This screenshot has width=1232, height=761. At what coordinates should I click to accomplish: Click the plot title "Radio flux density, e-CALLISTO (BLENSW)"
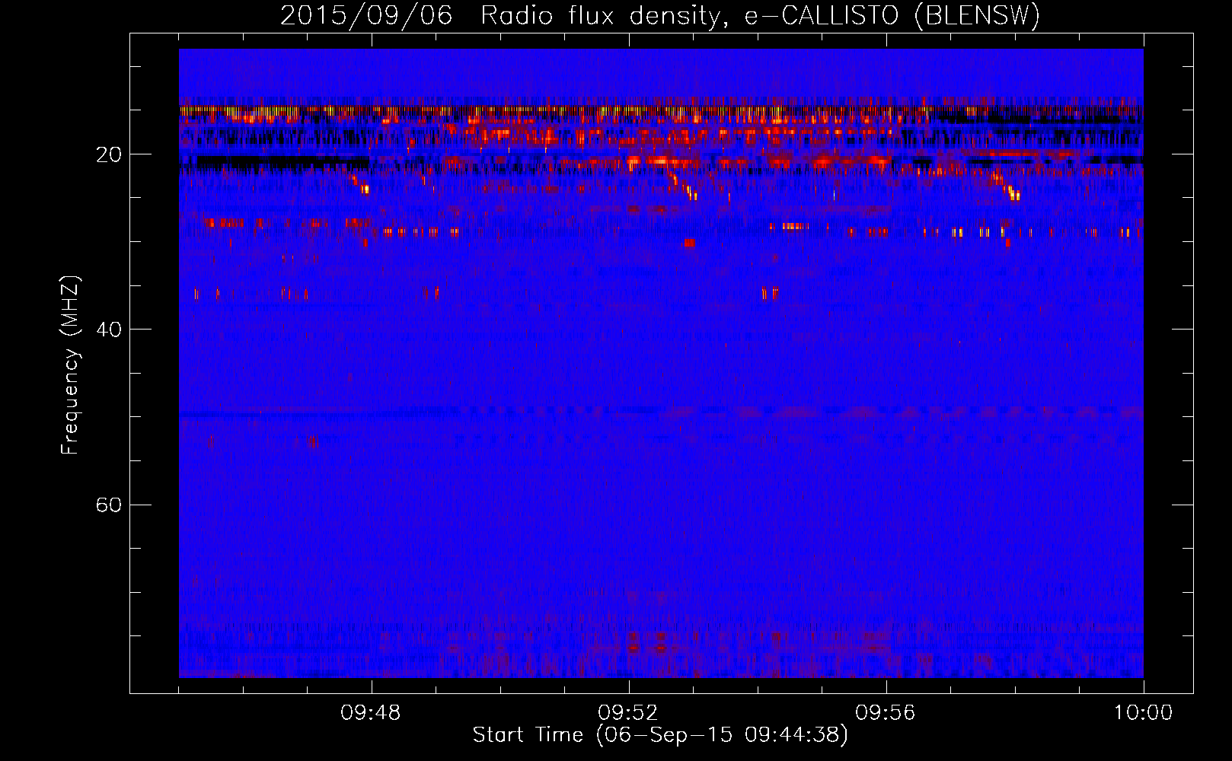pos(760,16)
